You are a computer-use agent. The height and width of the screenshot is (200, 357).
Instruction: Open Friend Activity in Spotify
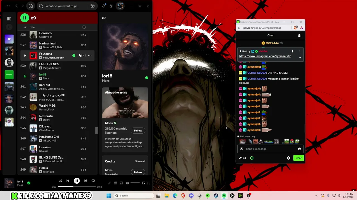click(x=111, y=6)
